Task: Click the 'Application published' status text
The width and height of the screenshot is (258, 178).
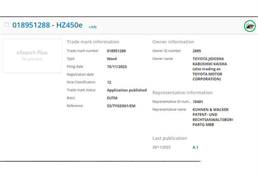Action: pos(126,90)
